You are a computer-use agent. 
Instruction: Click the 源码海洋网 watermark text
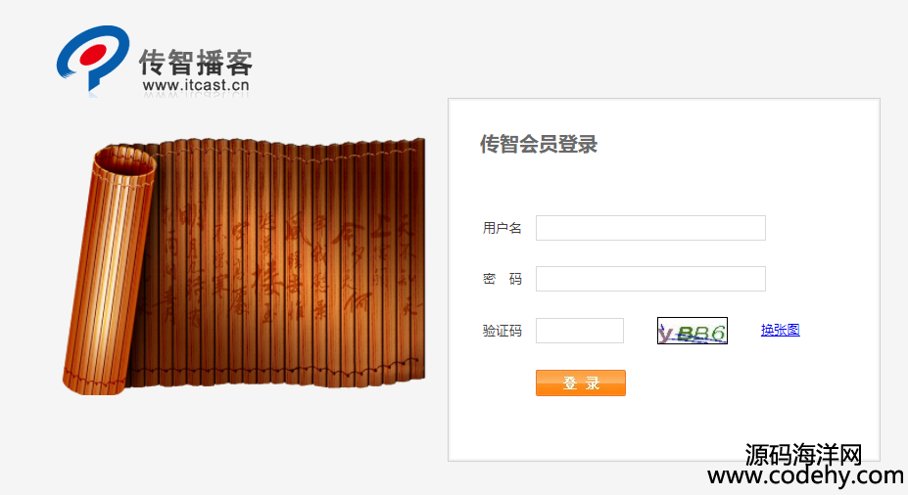804,454
